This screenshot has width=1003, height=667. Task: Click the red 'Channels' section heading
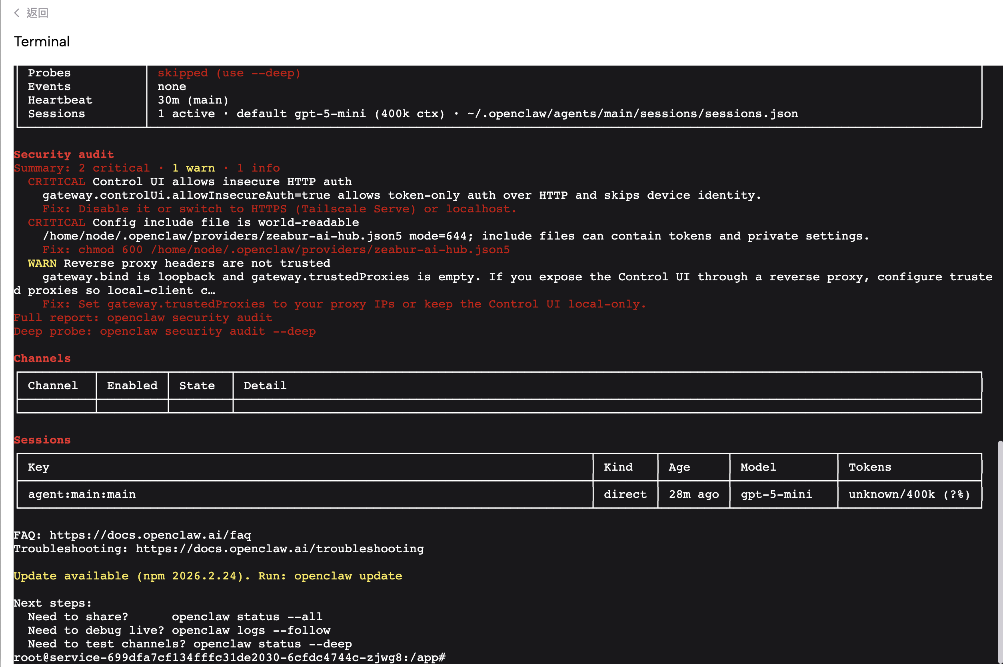point(42,358)
